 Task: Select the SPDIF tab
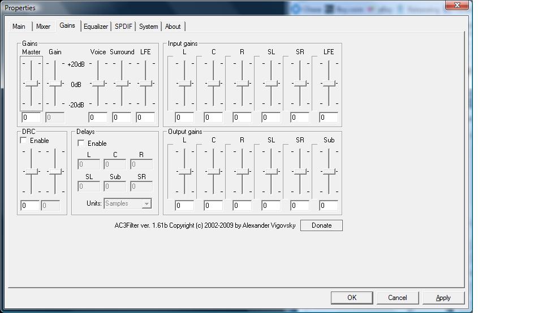pyautogui.click(x=124, y=27)
